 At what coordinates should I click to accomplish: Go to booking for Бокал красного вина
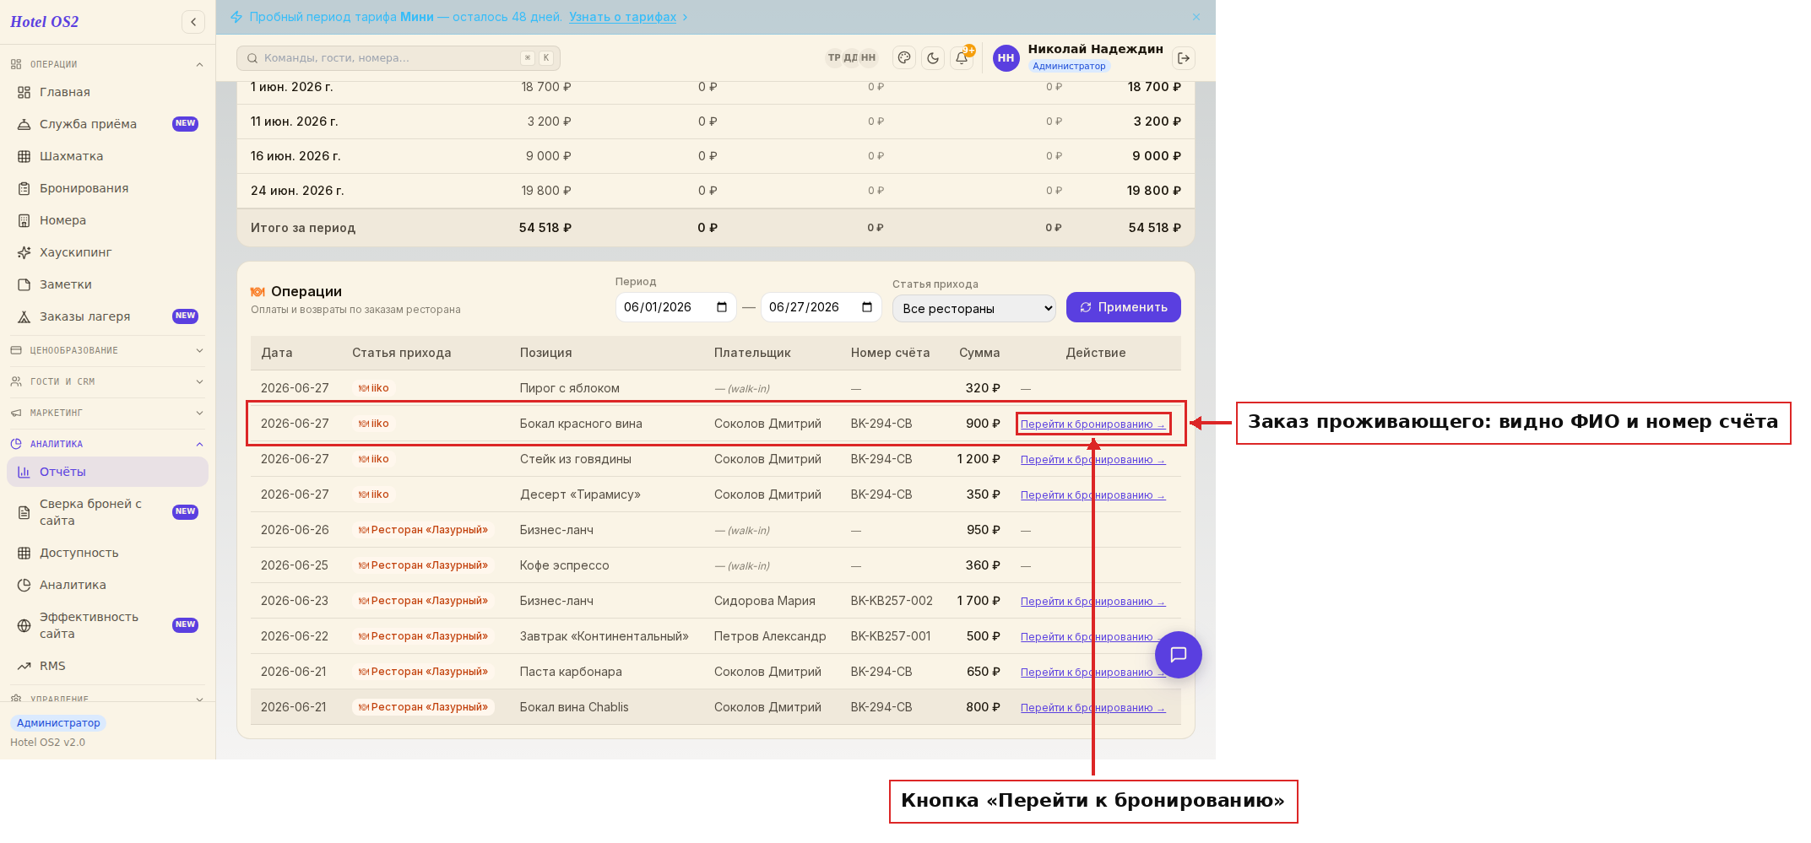[1093, 424]
